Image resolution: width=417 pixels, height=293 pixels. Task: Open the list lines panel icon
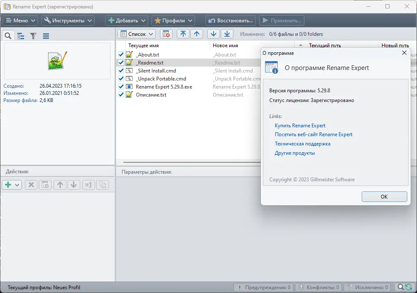(46, 36)
